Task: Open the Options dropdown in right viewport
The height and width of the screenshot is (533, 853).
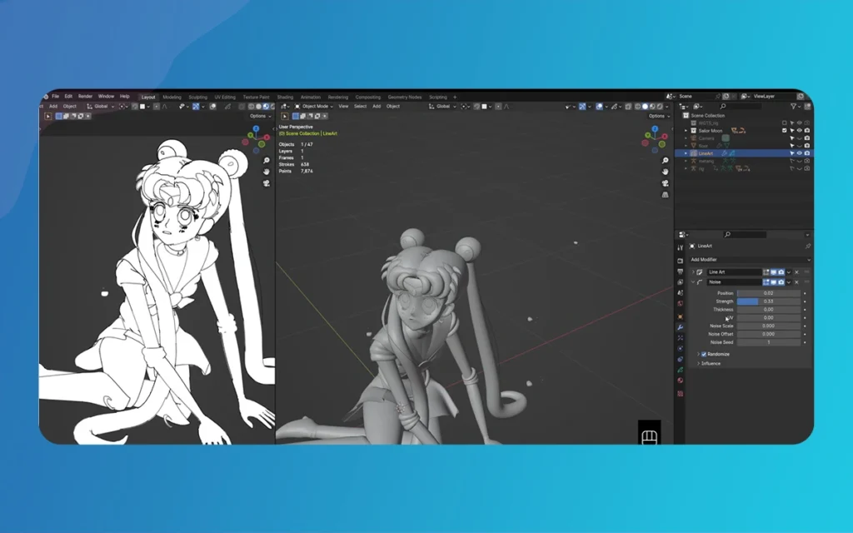Action: pyautogui.click(x=659, y=116)
